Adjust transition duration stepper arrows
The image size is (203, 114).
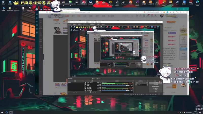[147, 85]
